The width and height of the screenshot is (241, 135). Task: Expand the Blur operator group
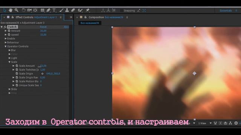pos(9,50)
